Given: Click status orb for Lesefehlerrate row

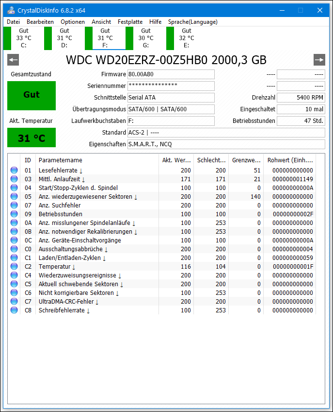Looking at the screenshot, I should (14, 170).
